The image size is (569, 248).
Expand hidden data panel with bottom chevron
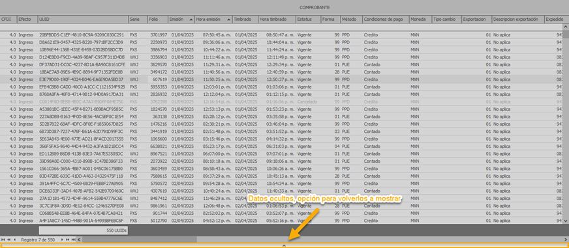pyautogui.click(x=284, y=245)
